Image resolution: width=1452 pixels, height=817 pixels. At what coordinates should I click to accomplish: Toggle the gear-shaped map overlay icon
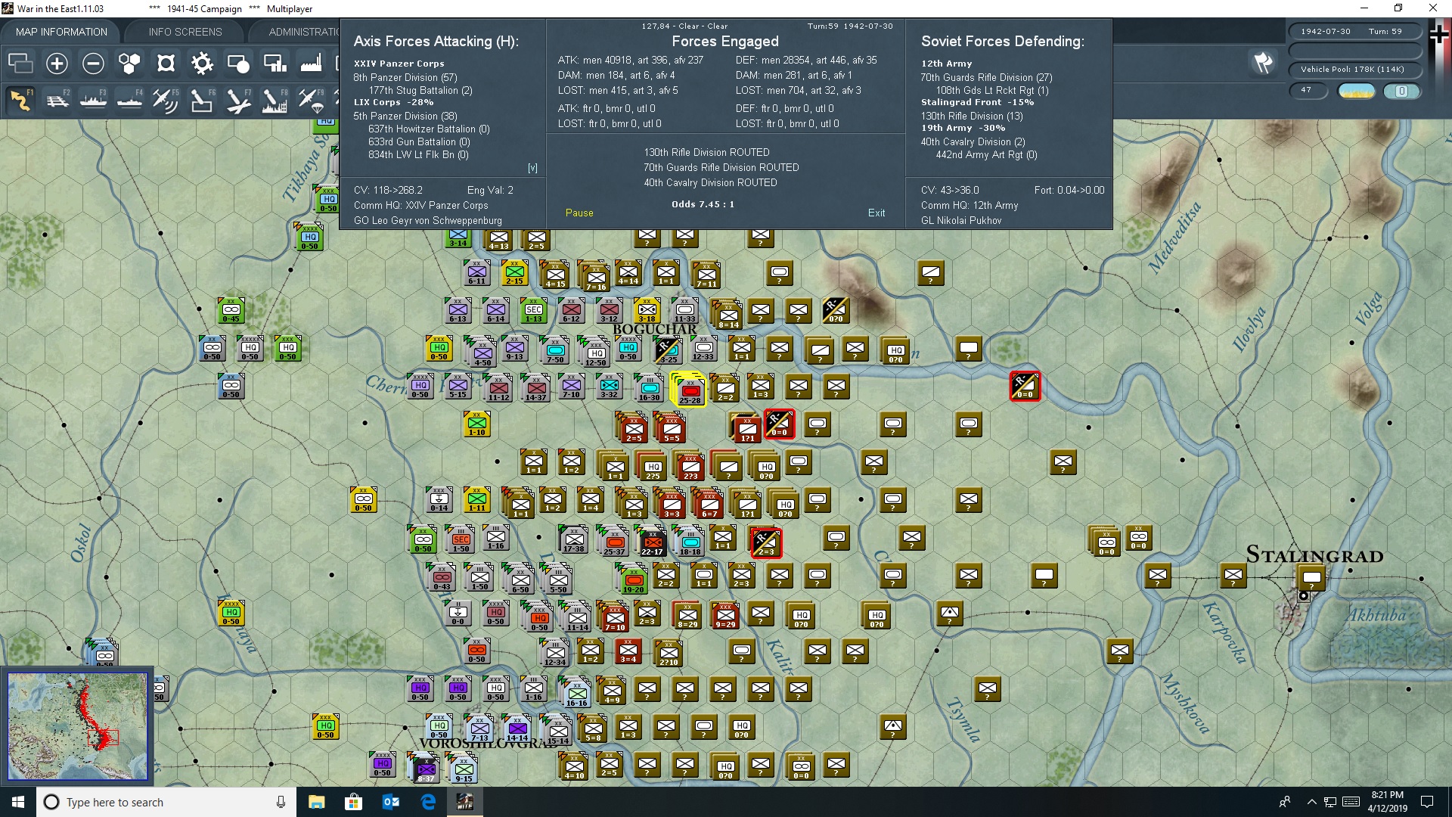pyautogui.click(x=202, y=64)
